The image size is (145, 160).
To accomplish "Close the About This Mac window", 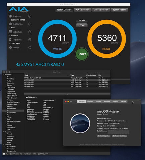I will pos(66,102).
